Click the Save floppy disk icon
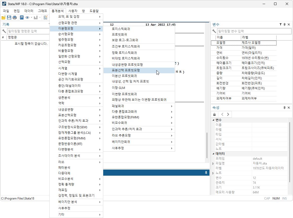Screen dimensions: 293x218 (x=9, y=17)
